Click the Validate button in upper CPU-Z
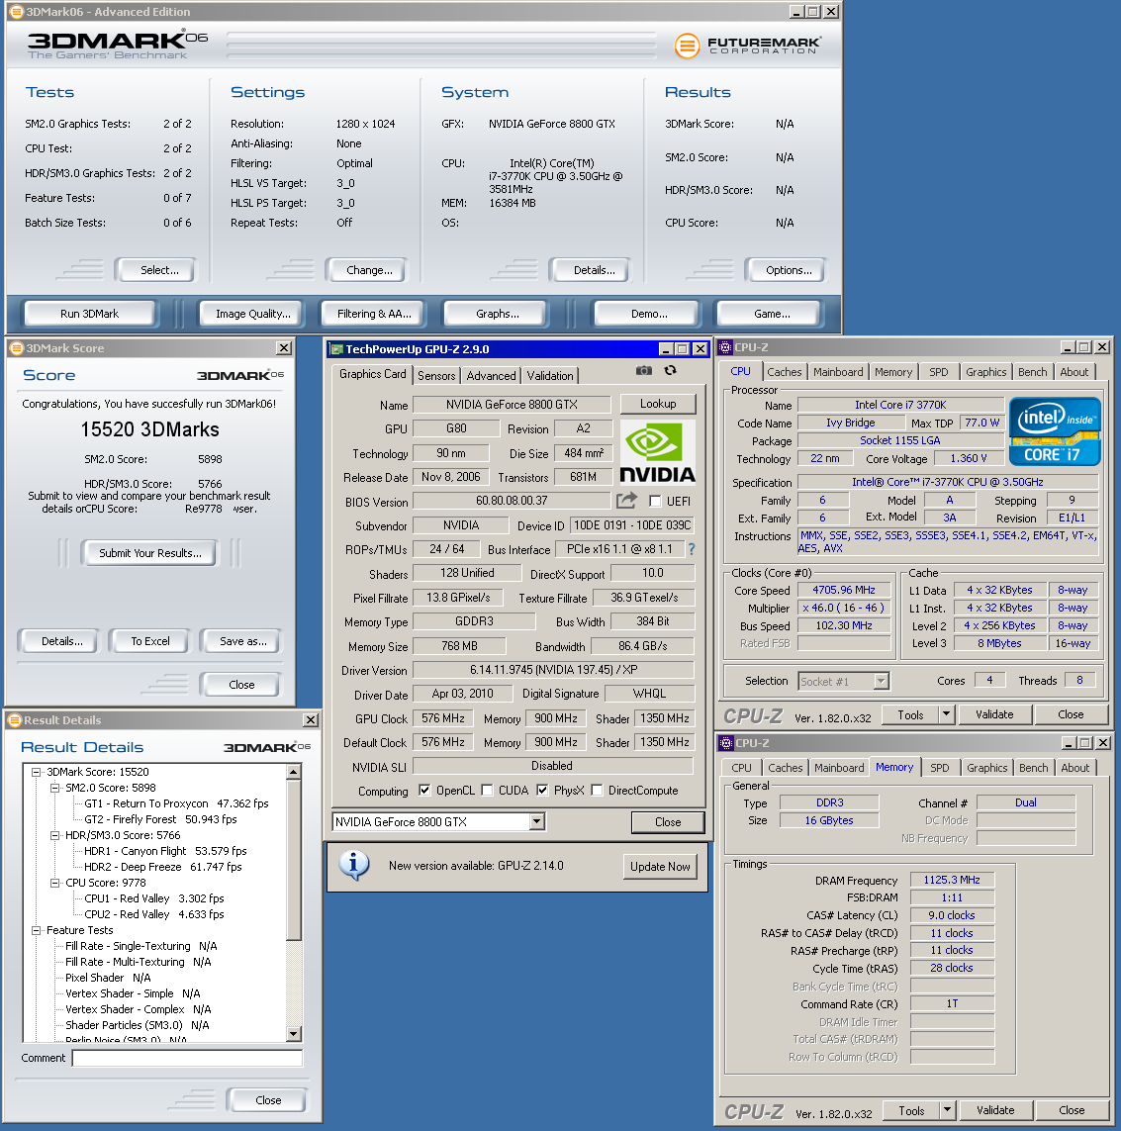 (994, 714)
